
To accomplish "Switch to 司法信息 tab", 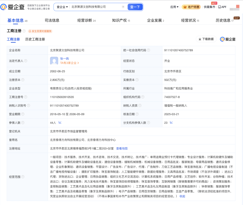I will coord(52,20).
